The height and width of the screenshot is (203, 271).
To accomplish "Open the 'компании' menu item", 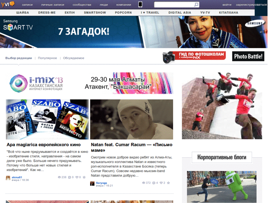I will (124, 5).
